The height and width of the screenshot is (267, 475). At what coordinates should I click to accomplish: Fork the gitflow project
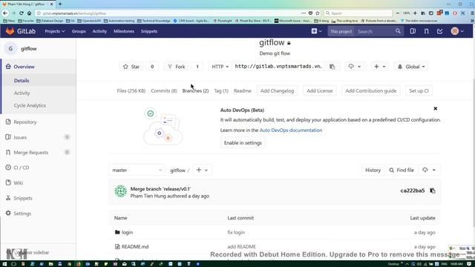(177, 67)
